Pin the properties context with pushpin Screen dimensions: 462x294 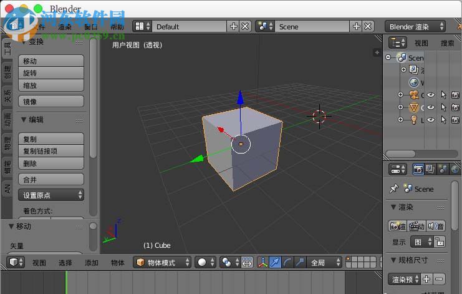393,189
